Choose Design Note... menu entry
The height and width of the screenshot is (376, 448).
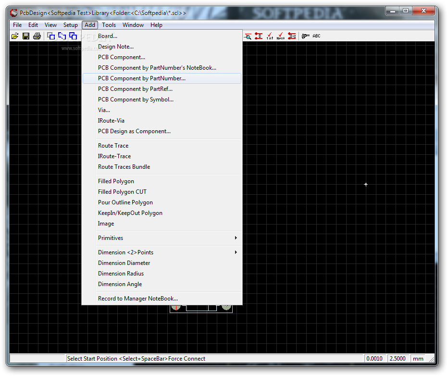[162, 47]
